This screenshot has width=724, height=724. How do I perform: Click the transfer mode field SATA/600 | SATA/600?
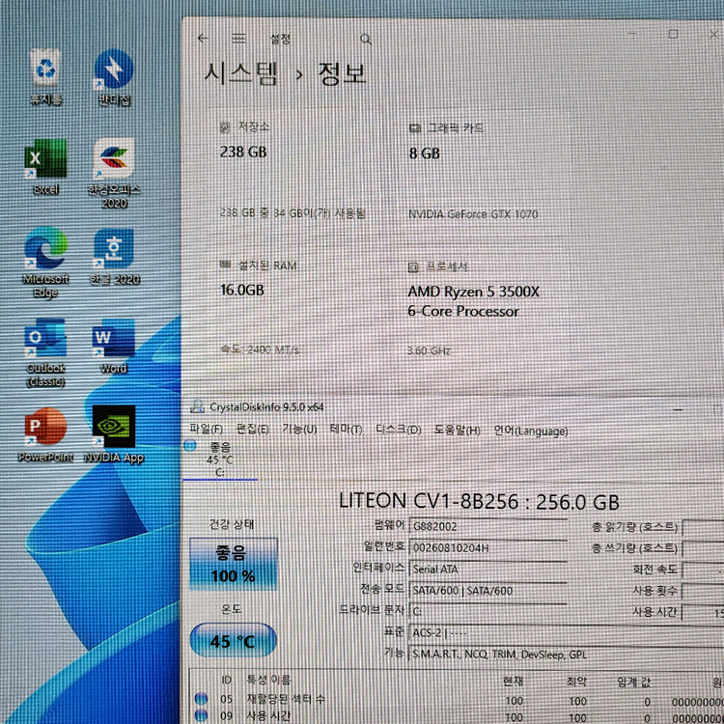pyautogui.click(x=487, y=590)
